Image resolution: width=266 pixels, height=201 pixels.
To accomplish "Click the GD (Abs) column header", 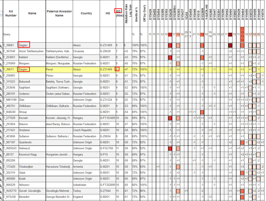I will [x=119, y=13].
